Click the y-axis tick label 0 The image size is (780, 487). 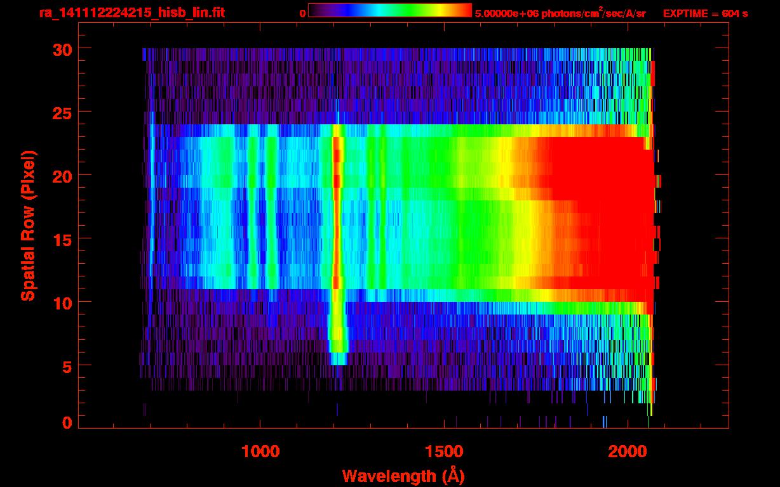[66, 423]
